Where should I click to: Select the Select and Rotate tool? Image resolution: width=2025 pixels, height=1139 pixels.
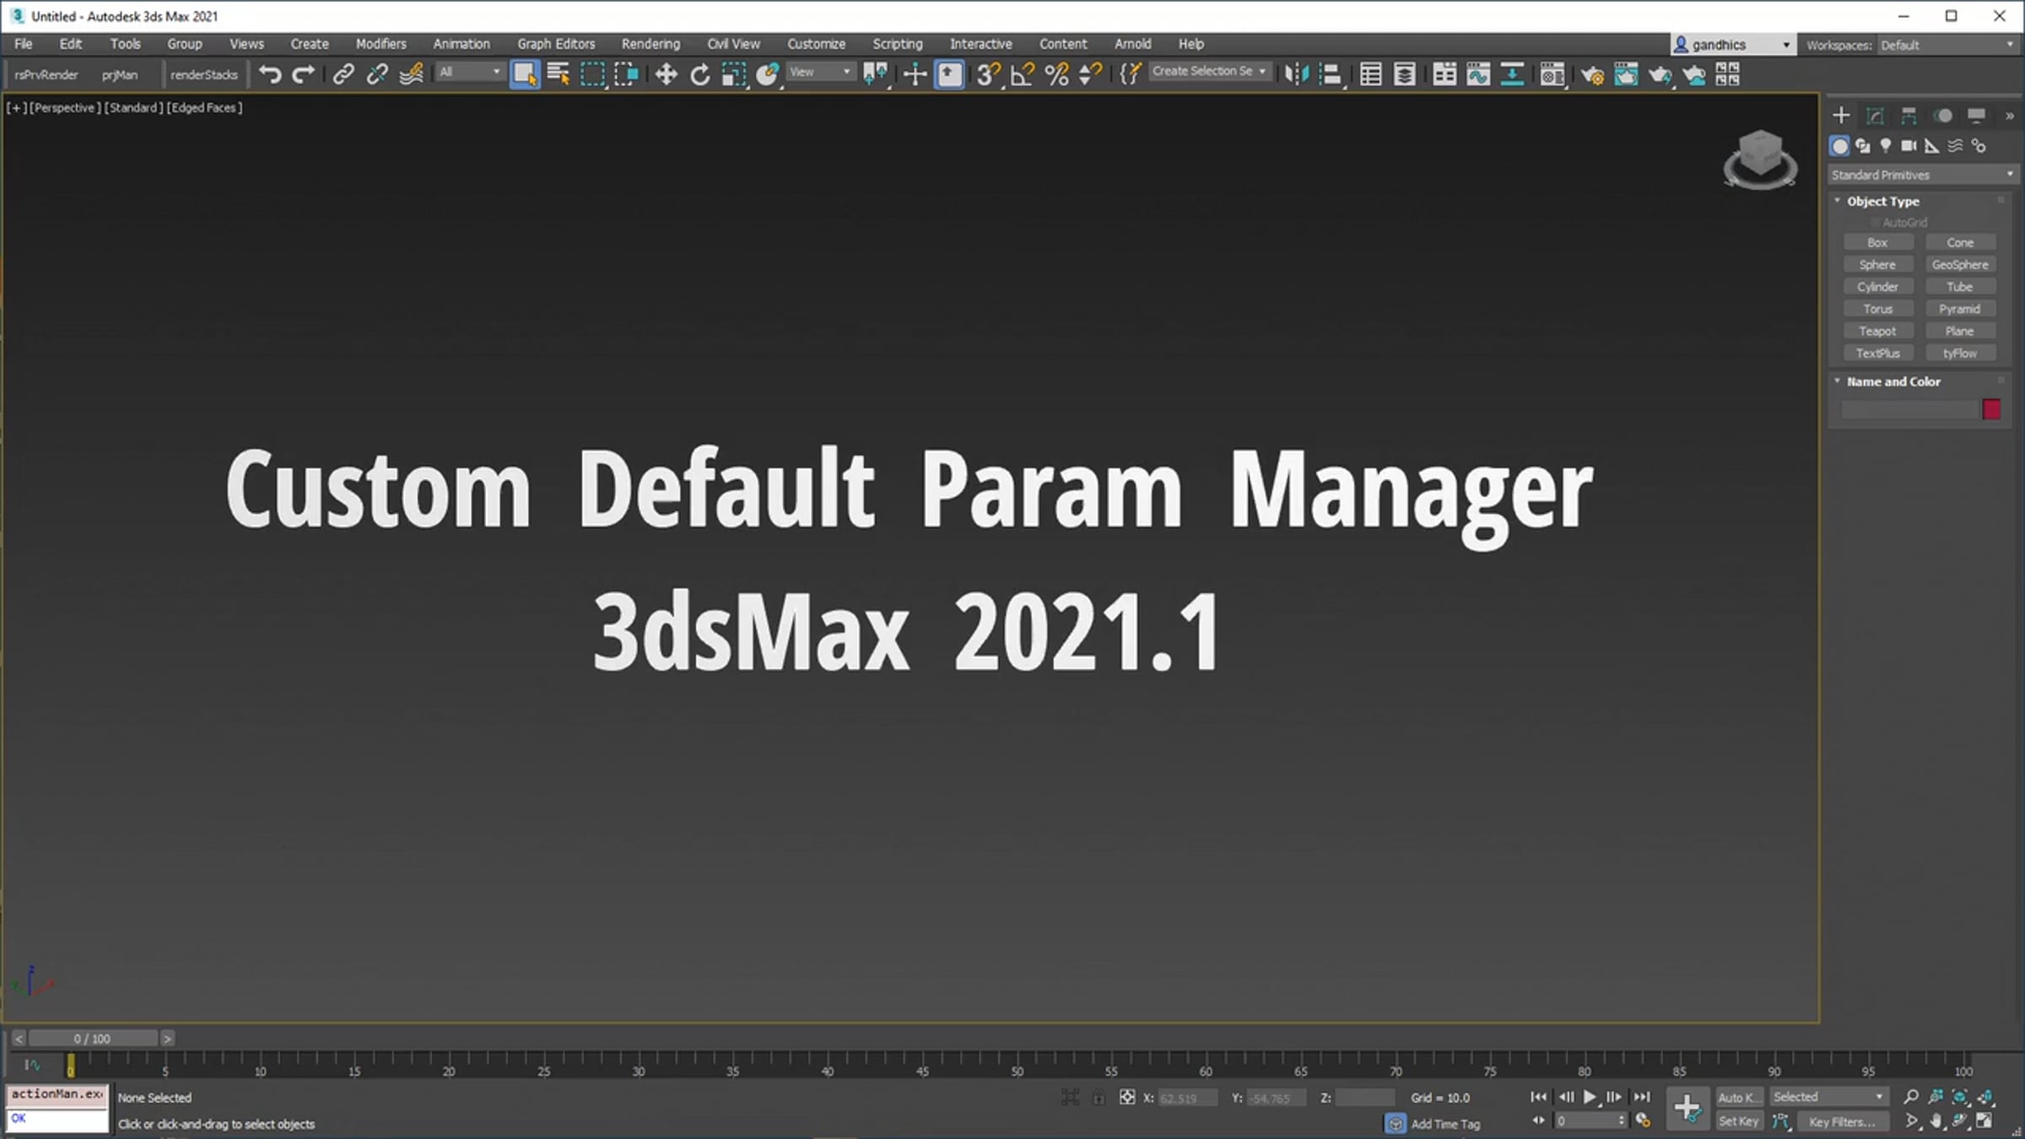click(699, 74)
